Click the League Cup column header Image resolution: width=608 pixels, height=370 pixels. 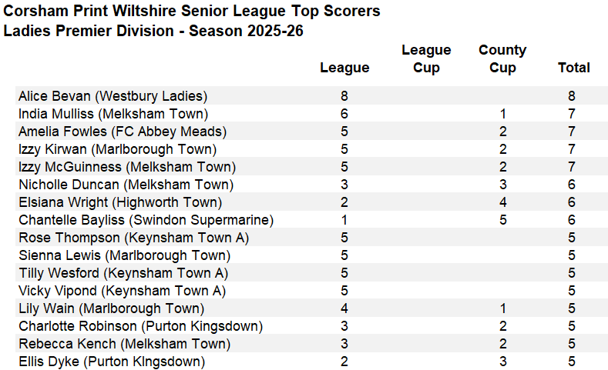click(x=426, y=59)
